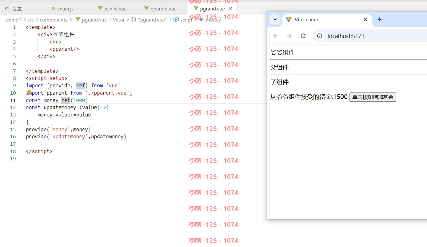This screenshot has height=247, width=427.
Task: Click the JS file icon on main.js tab
Action: [53, 9]
